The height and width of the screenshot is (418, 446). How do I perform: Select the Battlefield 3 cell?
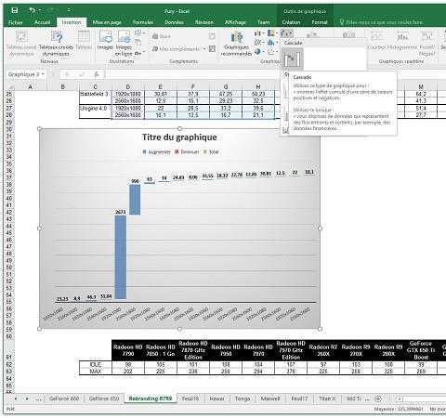95,94
